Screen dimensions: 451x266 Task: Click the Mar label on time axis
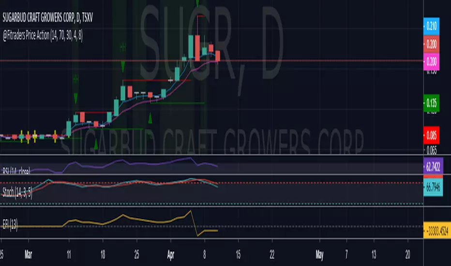tap(28, 254)
